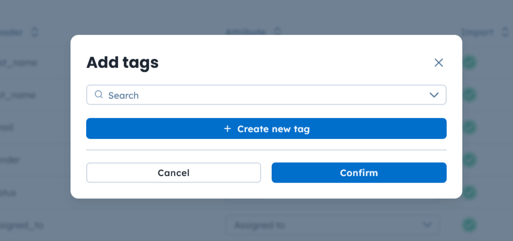Viewport: 513px width, 241px height.
Task: Click the Attribute column header label
Action: click(245, 32)
